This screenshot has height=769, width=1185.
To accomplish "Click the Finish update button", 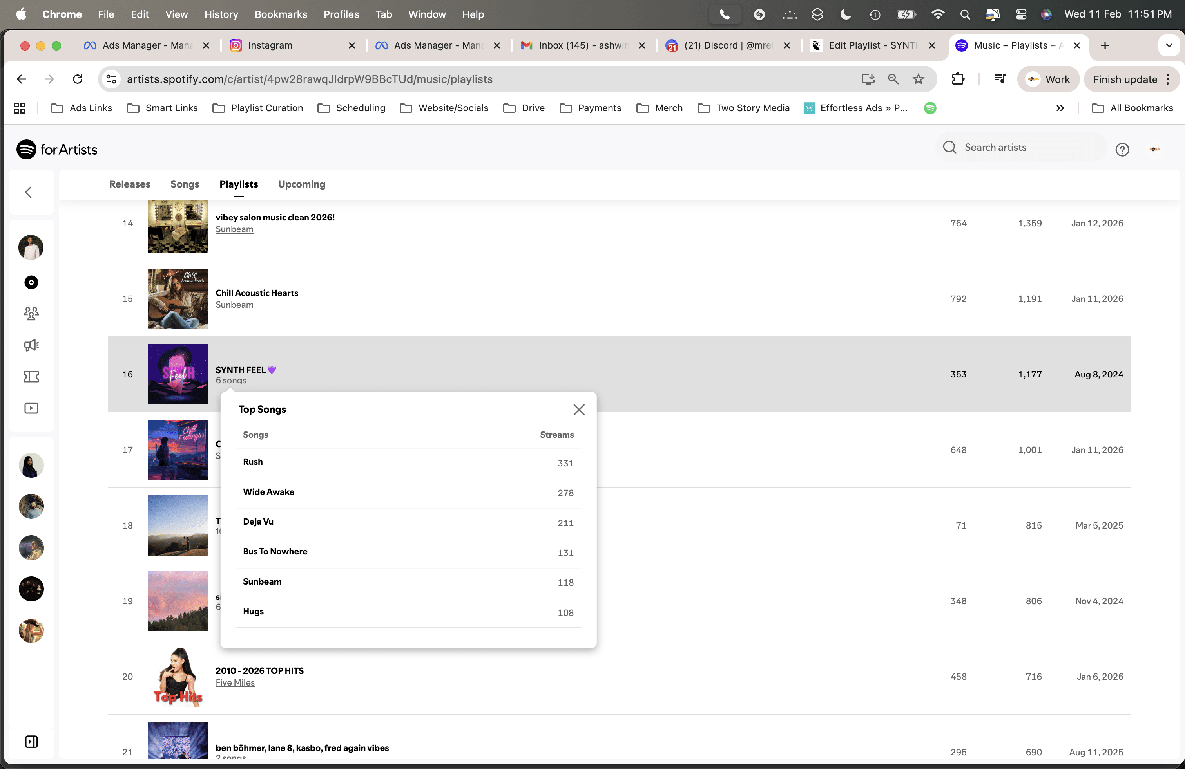I will 1125,79.
